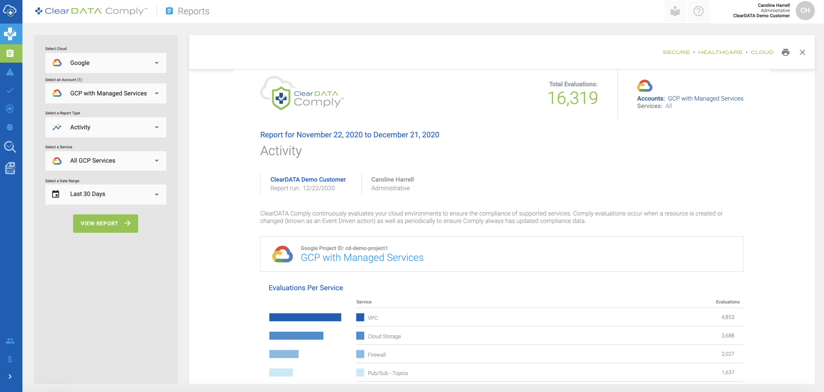Click the calendar icon in date range field

[56, 194]
